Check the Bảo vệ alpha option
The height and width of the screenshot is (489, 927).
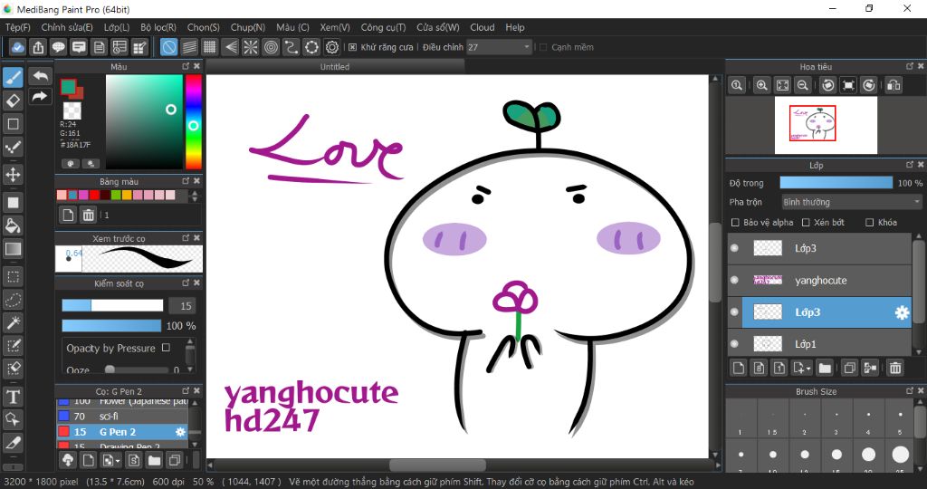pyautogui.click(x=735, y=223)
